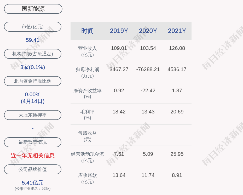
Task: Select the 2020Y column header
Action: tap(148, 31)
